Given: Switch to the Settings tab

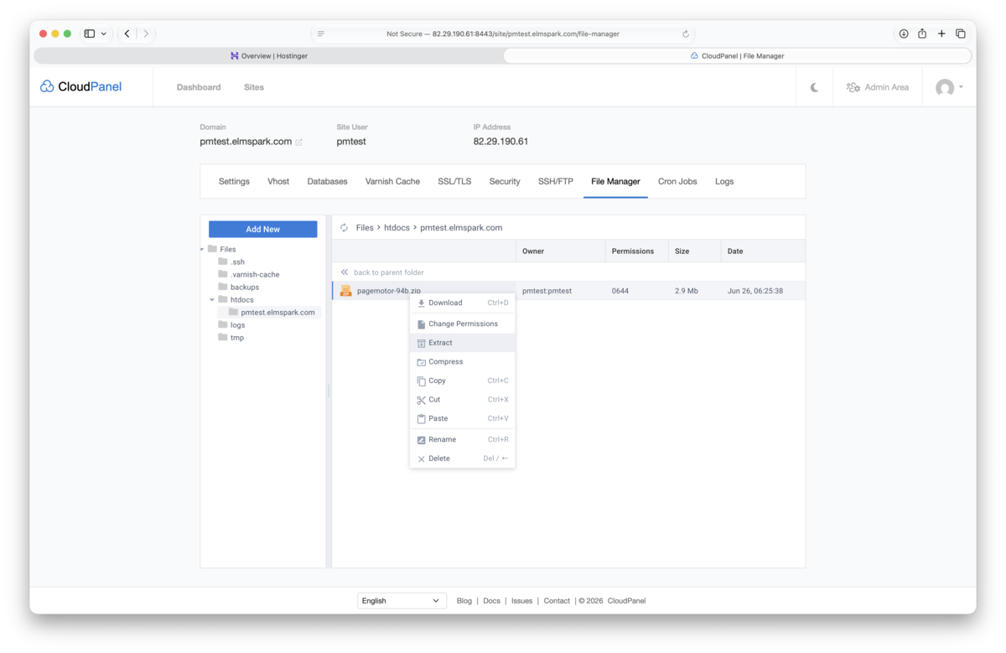Looking at the screenshot, I should tap(234, 181).
